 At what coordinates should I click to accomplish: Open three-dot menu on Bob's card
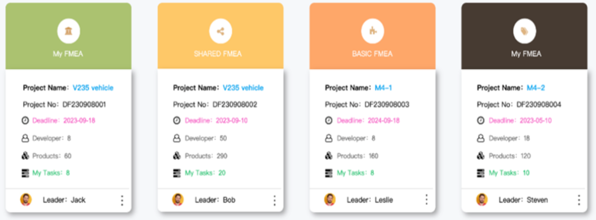click(274, 200)
